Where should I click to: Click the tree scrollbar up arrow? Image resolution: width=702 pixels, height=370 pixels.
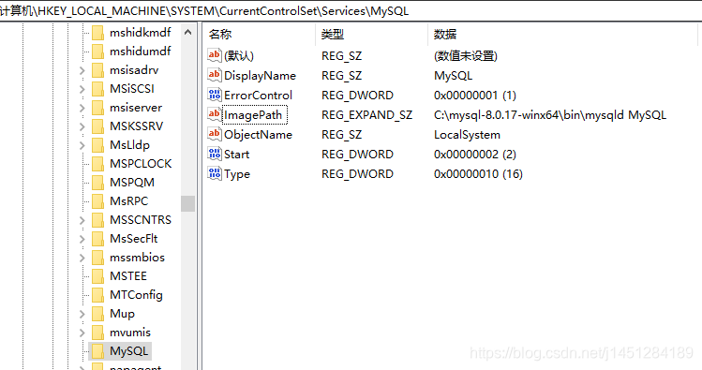point(188,32)
